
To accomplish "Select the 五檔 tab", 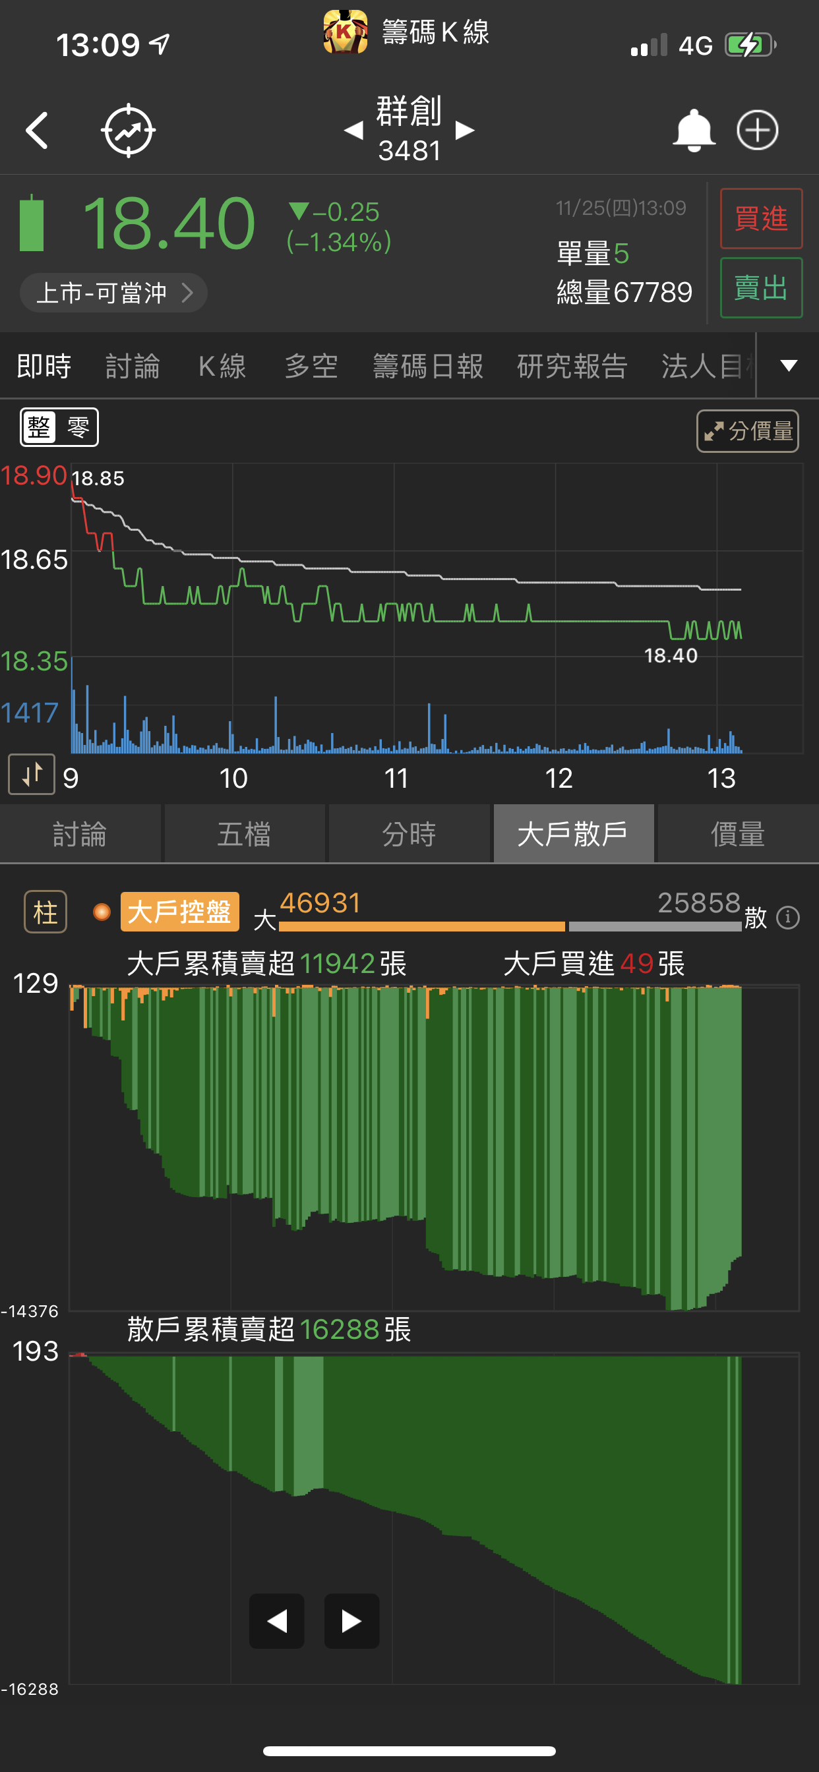I will 245,834.
